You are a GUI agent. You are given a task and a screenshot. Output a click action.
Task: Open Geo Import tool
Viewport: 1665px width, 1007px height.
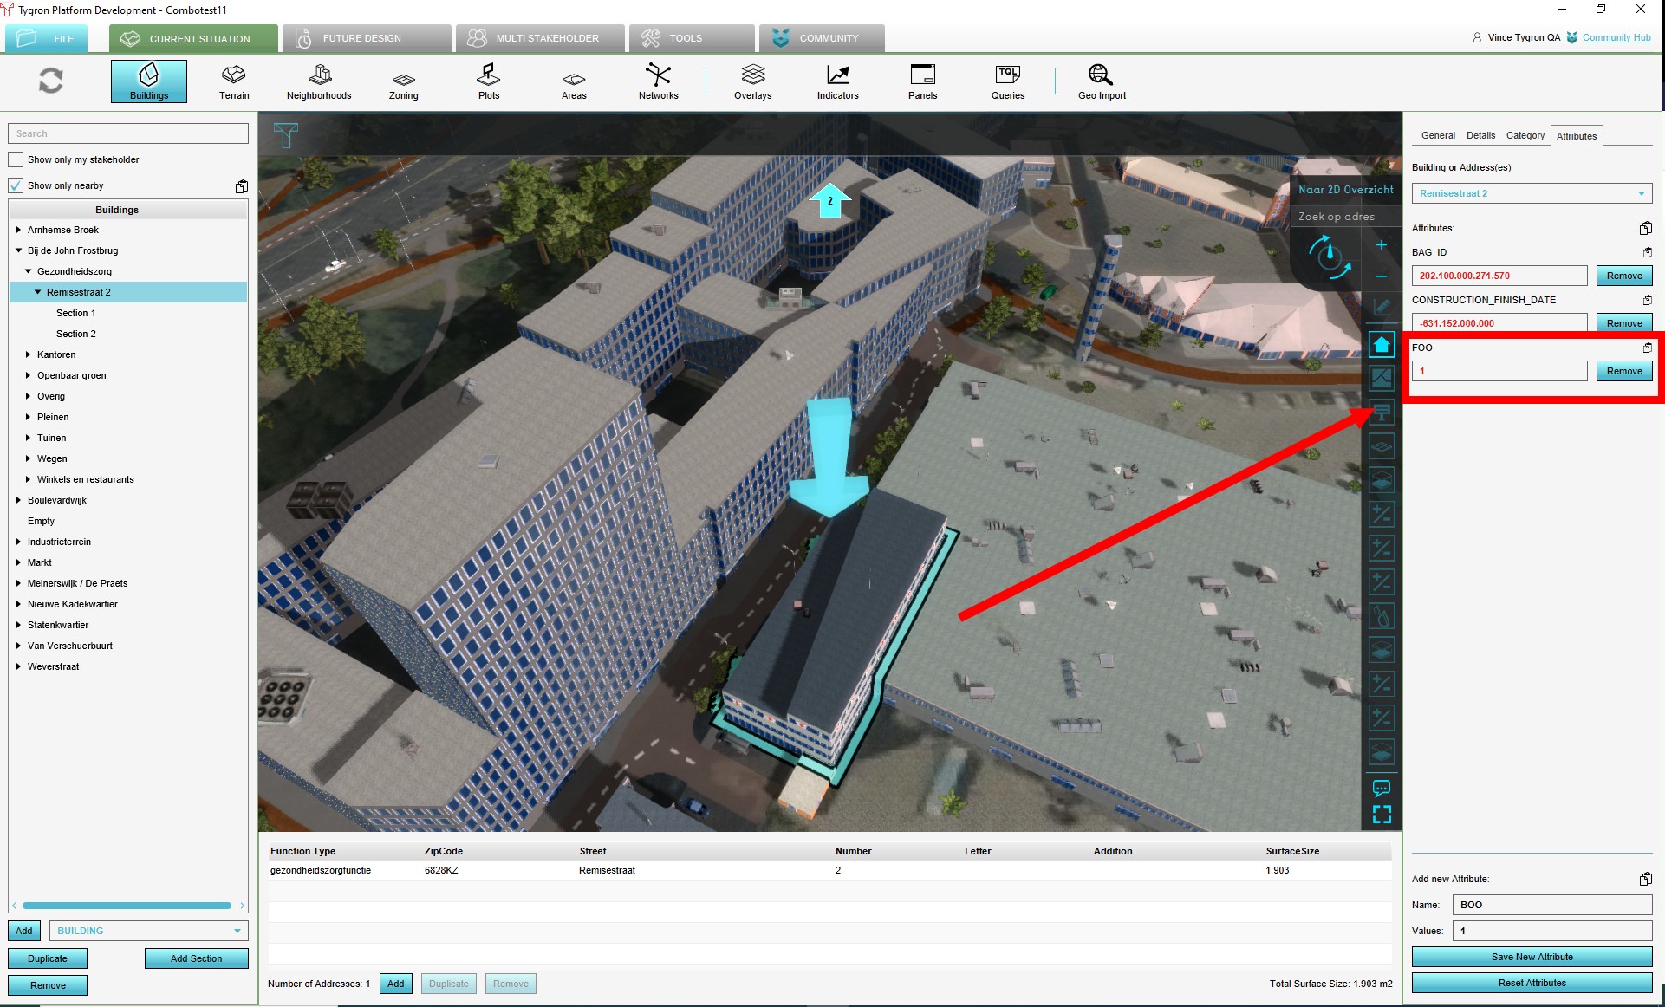(x=1101, y=81)
